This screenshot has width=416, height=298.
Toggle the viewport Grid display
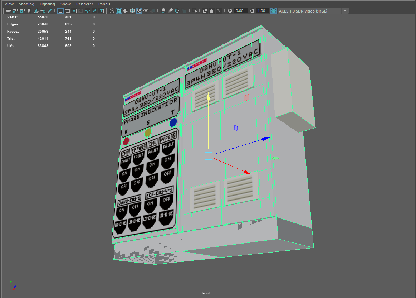[x=60, y=11]
